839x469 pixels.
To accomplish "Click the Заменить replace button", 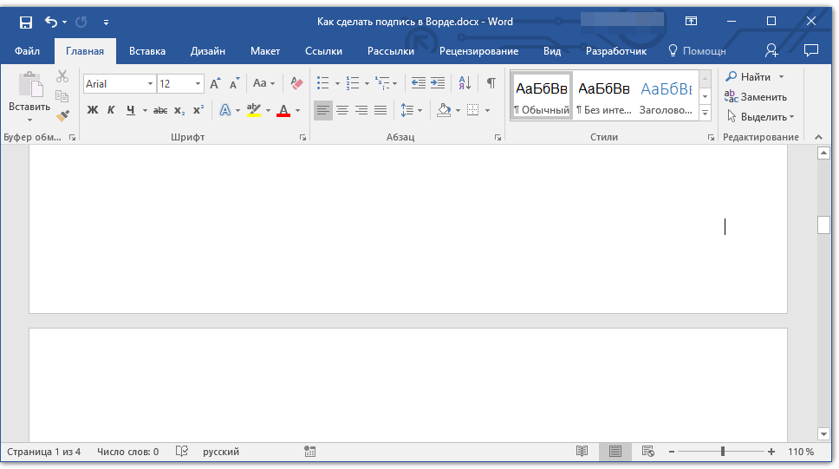I will pyautogui.click(x=756, y=97).
